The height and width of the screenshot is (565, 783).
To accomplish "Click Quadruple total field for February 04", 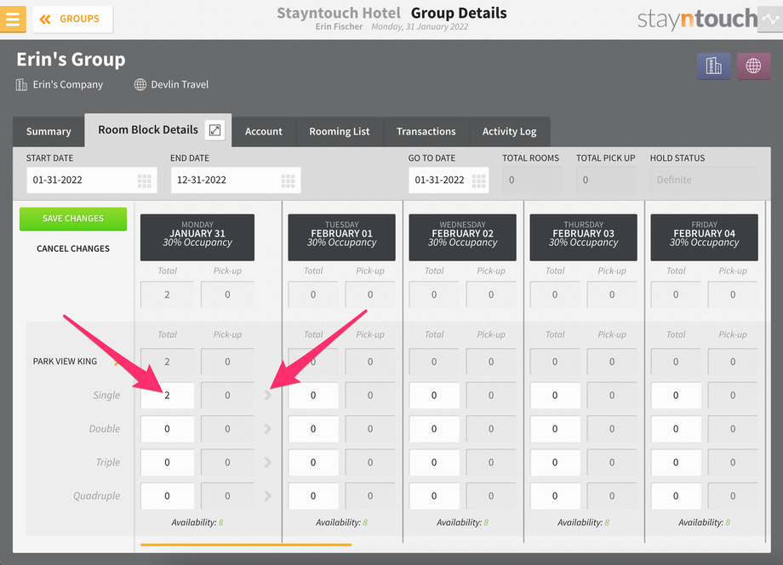I will 676,496.
